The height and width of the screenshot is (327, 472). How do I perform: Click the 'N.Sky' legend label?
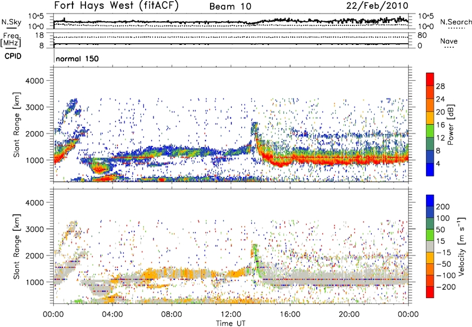click(x=11, y=22)
